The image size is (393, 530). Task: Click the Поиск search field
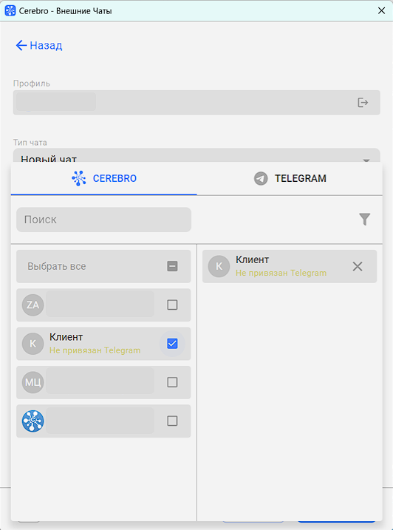(103, 220)
